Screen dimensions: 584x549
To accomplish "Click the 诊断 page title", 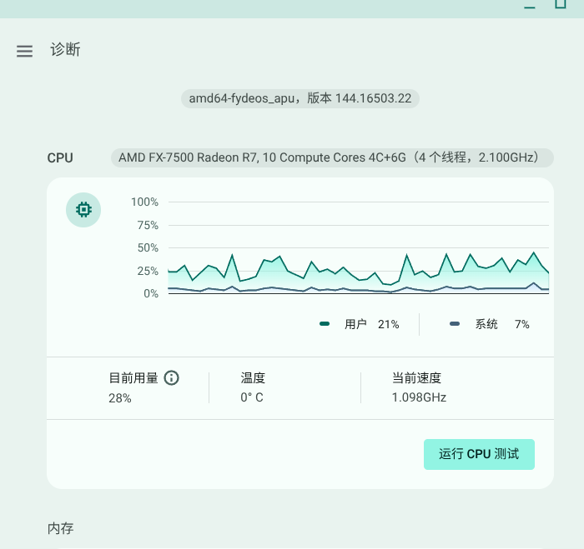I will [65, 50].
